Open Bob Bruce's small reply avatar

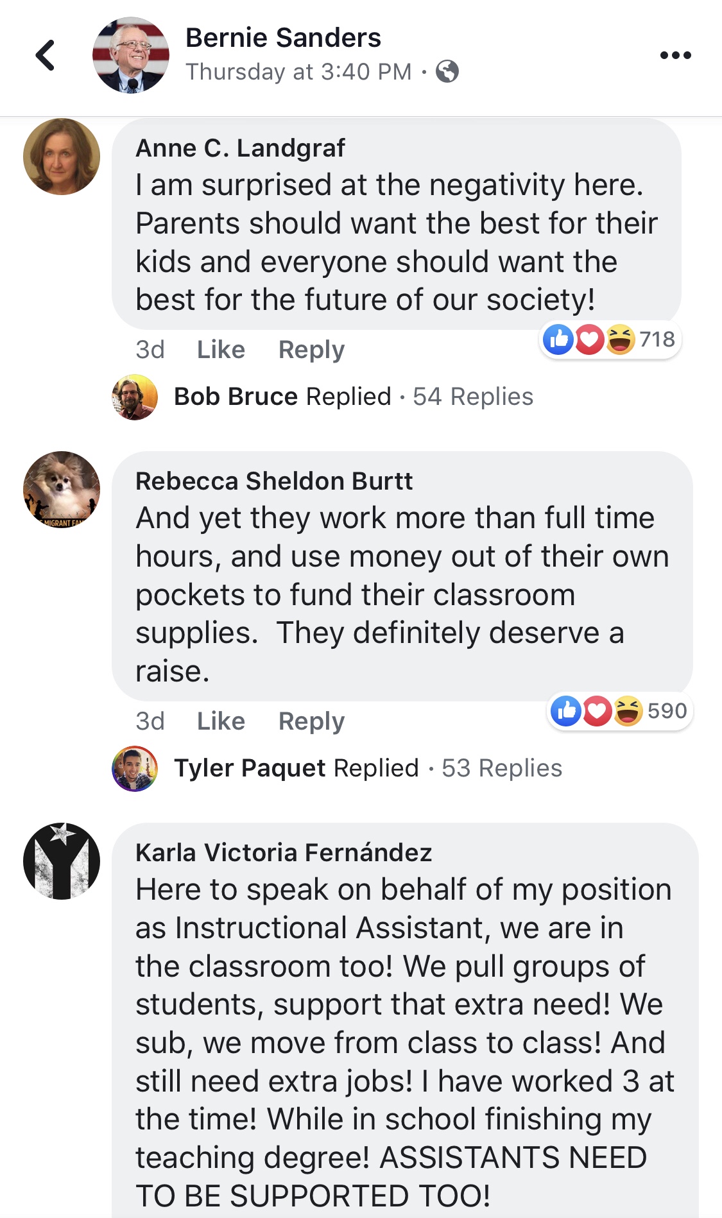coord(135,397)
